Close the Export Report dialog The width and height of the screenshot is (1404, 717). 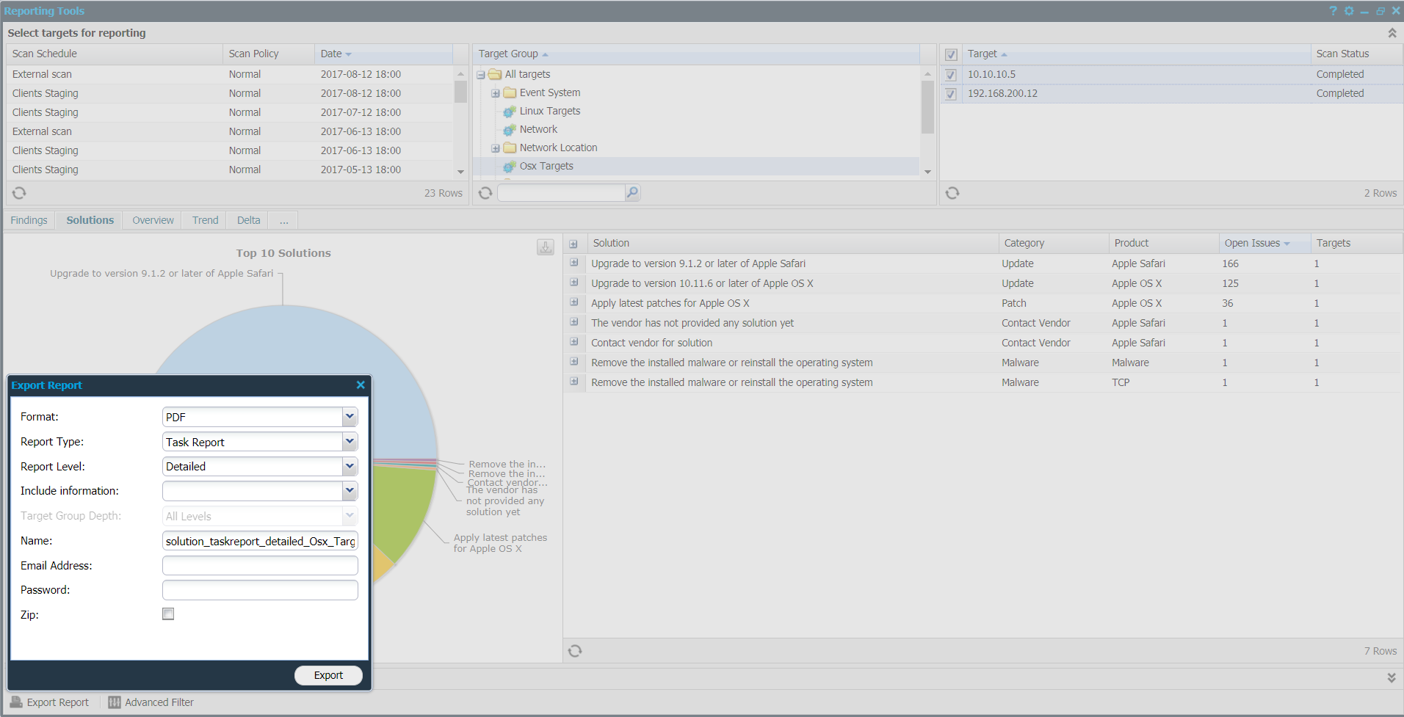[361, 385]
